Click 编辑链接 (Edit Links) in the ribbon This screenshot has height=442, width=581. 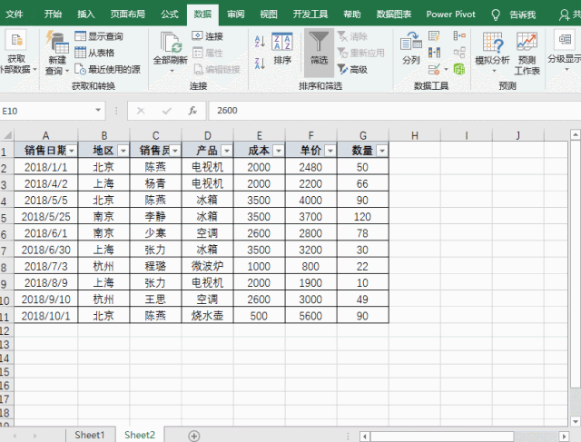click(217, 69)
